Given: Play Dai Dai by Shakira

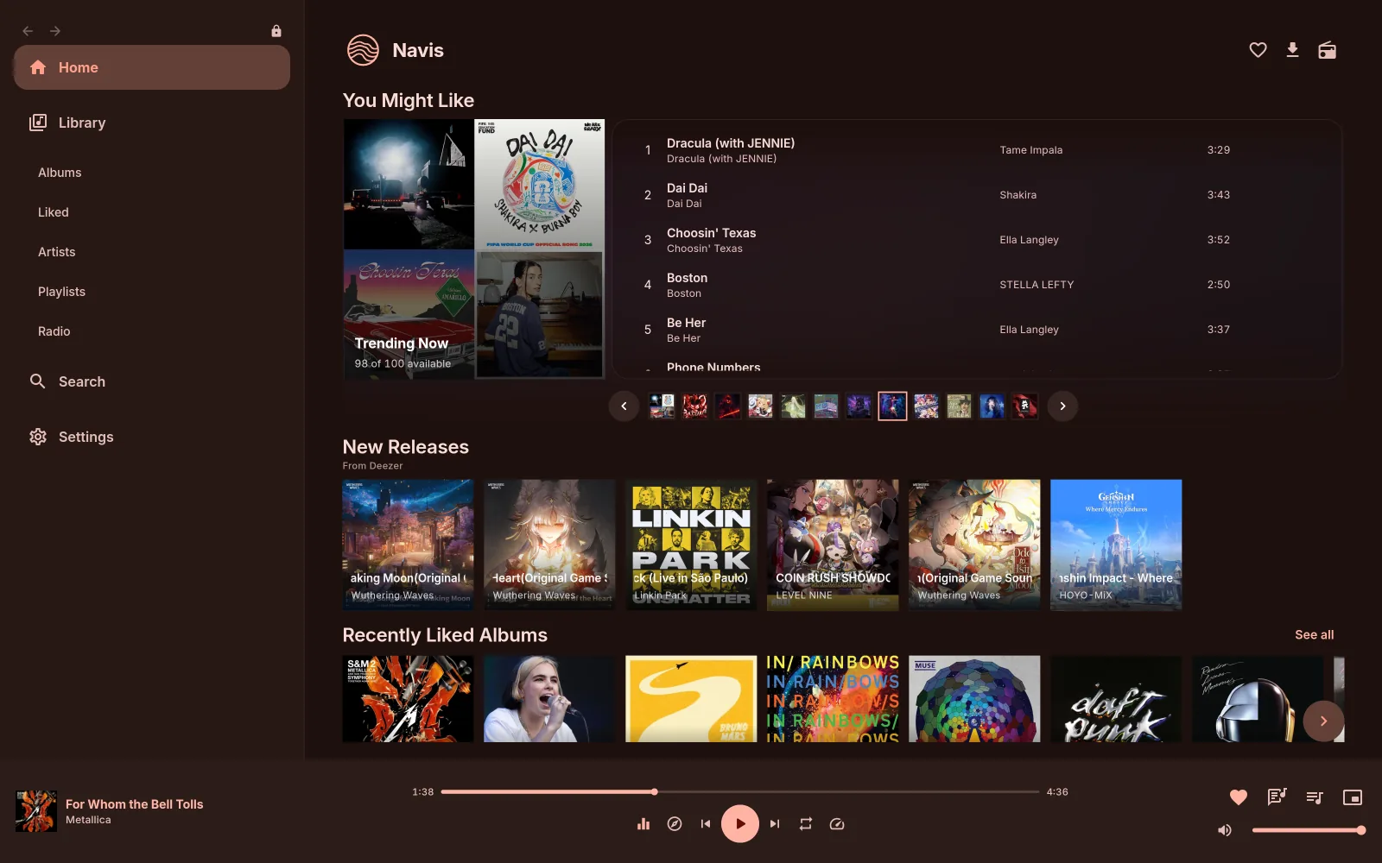Looking at the screenshot, I should pyautogui.click(x=977, y=195).
